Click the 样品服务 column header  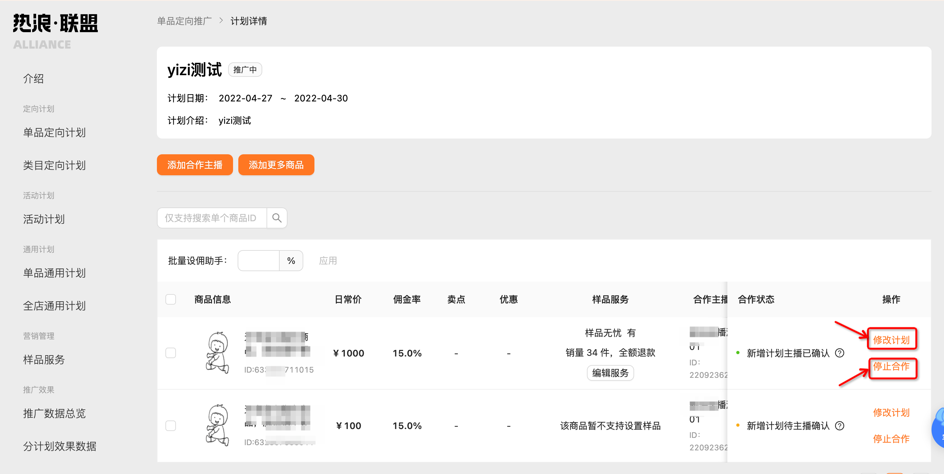pos(610,299)
